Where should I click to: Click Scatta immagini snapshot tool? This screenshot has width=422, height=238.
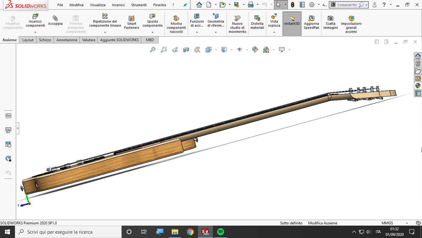tap(330, 22)
